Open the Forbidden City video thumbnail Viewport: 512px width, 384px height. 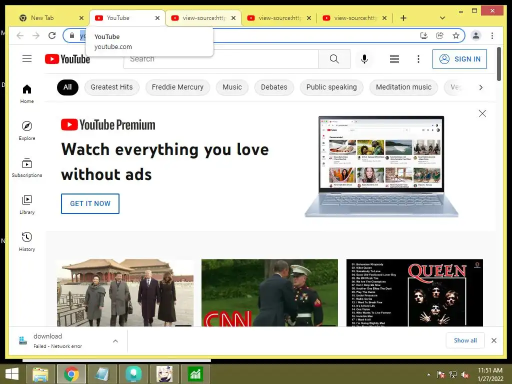coord(125,292)
